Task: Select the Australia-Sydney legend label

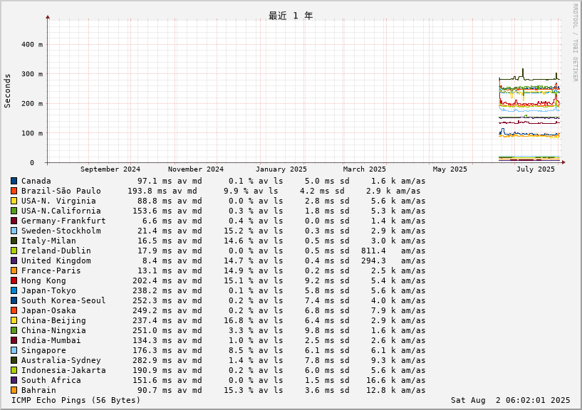Action: (61, 360)
